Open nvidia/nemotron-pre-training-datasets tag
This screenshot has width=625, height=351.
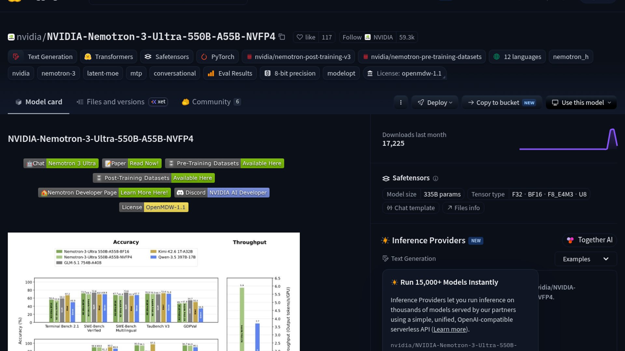pyautogui.click(x=422, y=57)
